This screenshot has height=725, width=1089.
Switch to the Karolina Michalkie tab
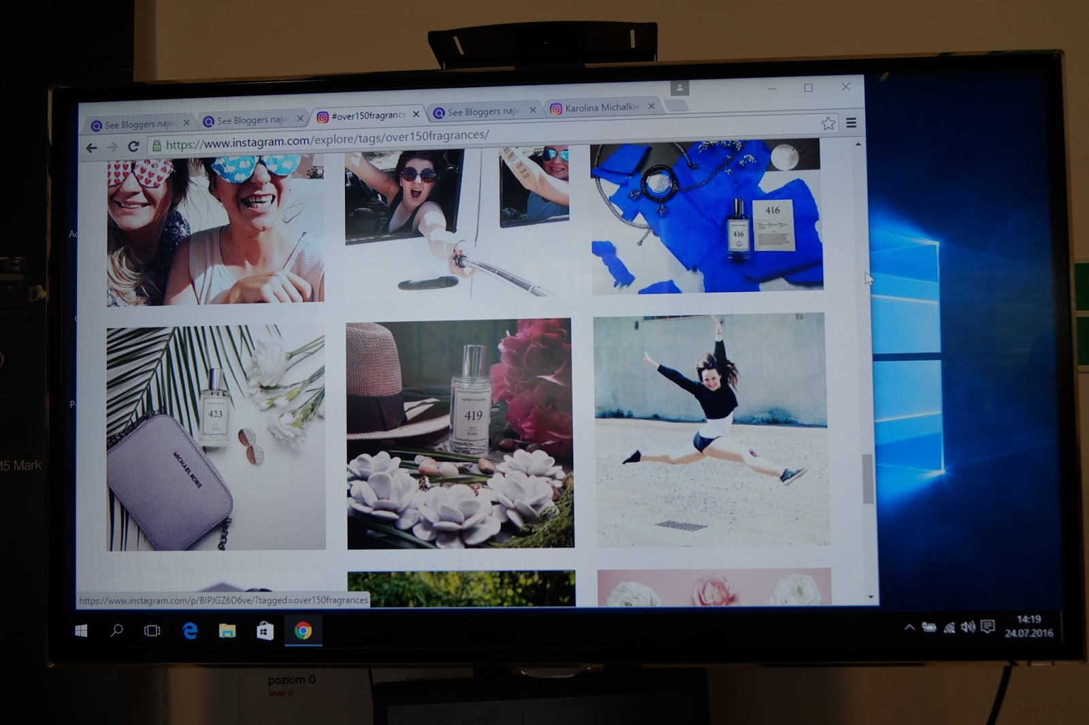click(x=602, y=108)
